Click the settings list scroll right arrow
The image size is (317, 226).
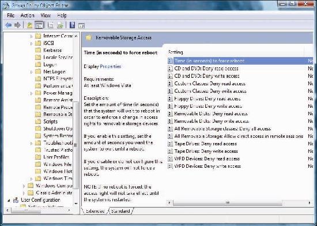click(x=310, y=202)
